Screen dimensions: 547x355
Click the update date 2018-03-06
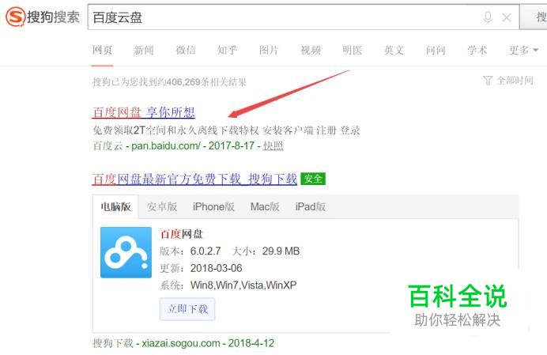[x=217, y=268]
